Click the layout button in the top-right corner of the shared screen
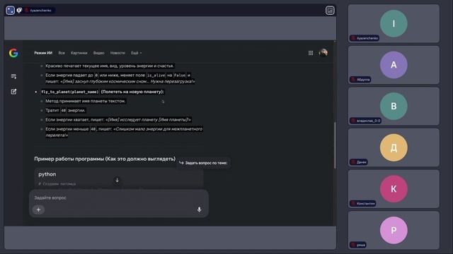The height and width of the screenshot is (254, 453). click(x=330, y=11)
